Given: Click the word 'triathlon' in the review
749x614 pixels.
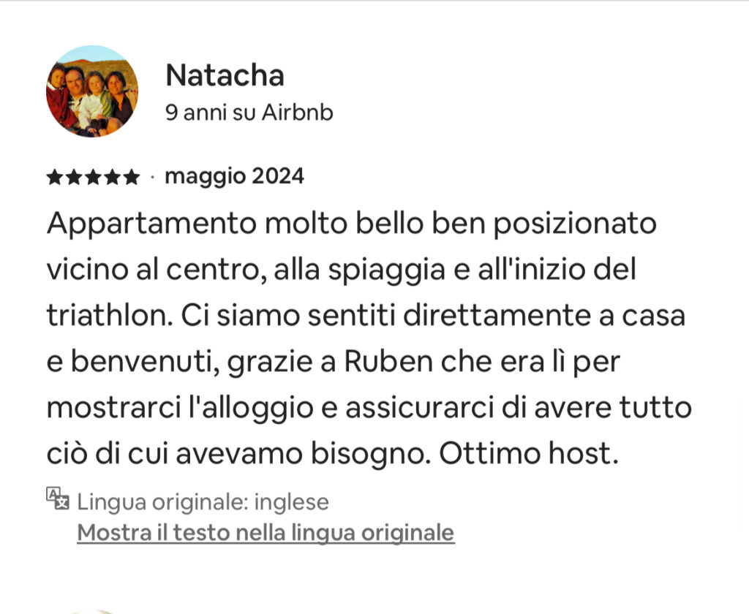Looking at the screenshot, I should coord(110,316).
